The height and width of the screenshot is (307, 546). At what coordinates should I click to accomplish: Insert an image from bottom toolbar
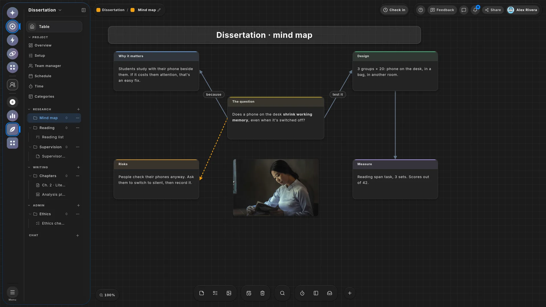(x=229, y=293)
